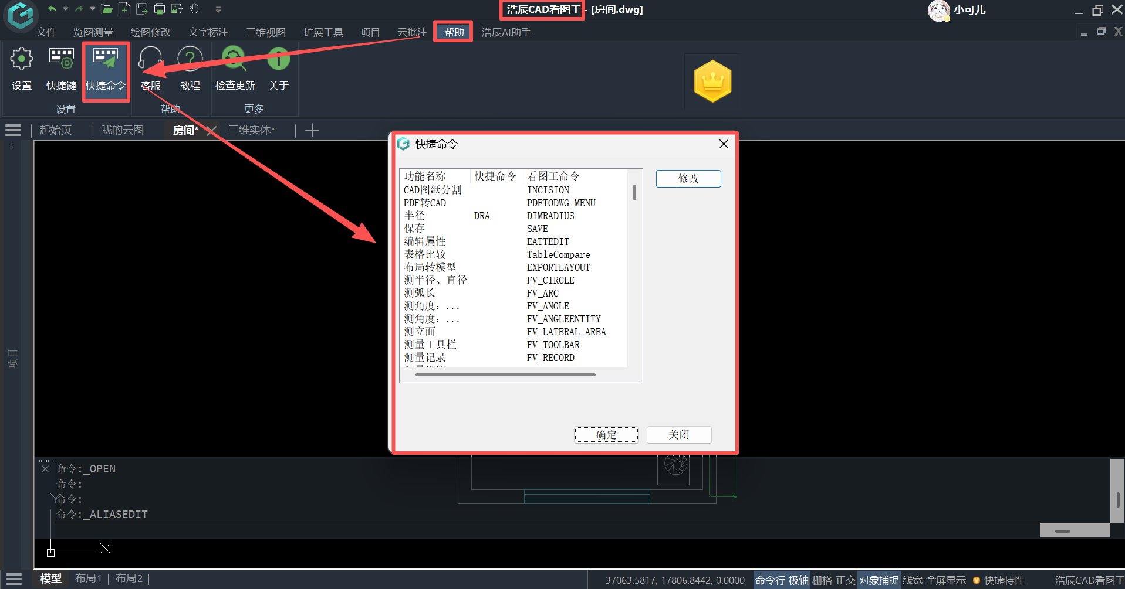Click the printer icon
The height and width of the screenshot is (589, 1125).
[159, 9]
